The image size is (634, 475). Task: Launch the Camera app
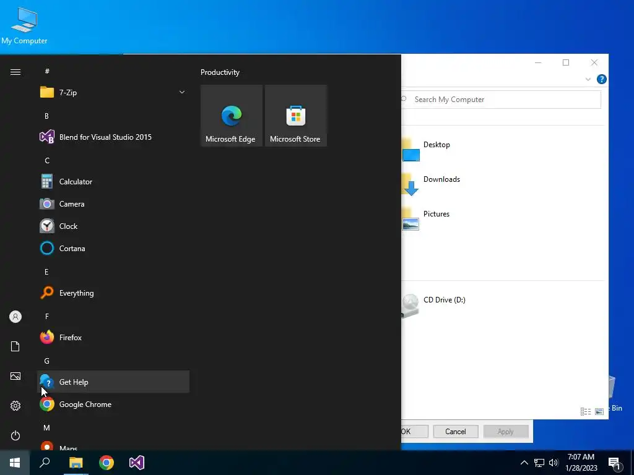tap(113, 204)
